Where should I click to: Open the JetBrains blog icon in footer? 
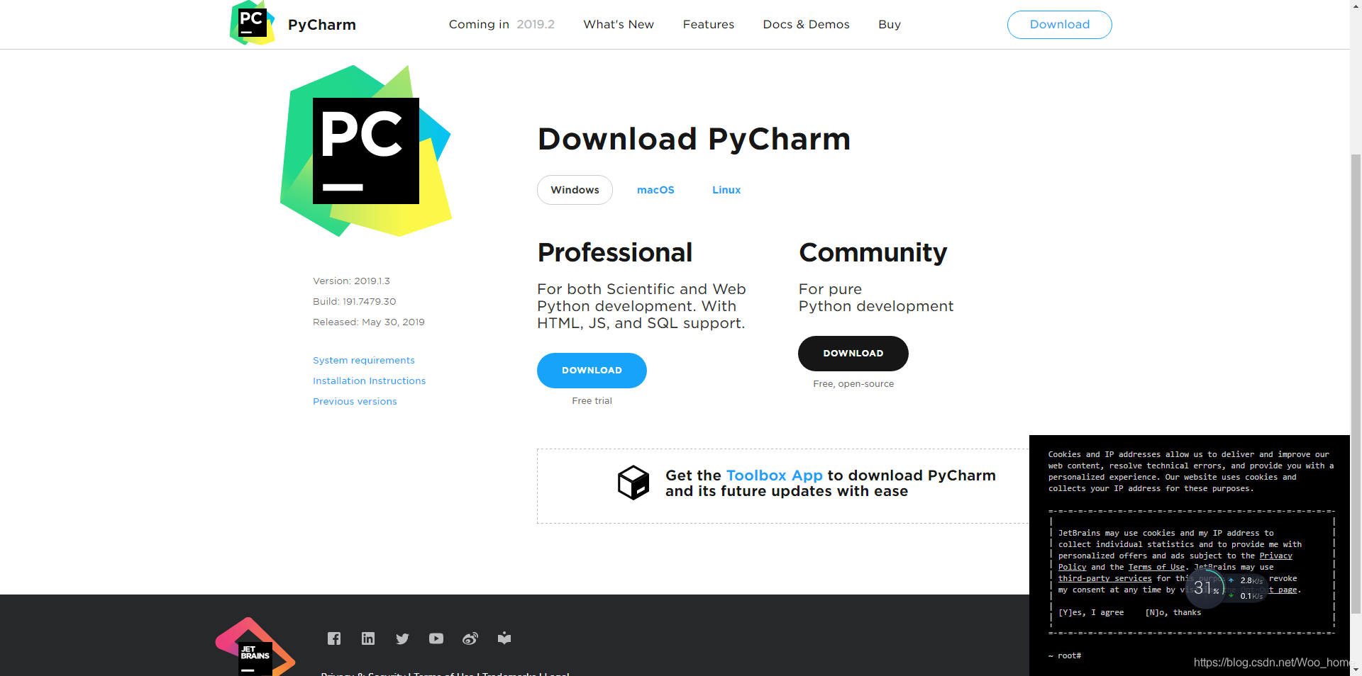[504, 638]
